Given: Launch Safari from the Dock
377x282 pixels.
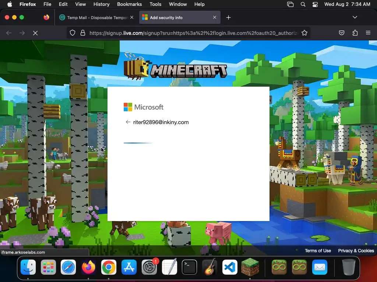Looking at the screenshot, I should [68, 267].
